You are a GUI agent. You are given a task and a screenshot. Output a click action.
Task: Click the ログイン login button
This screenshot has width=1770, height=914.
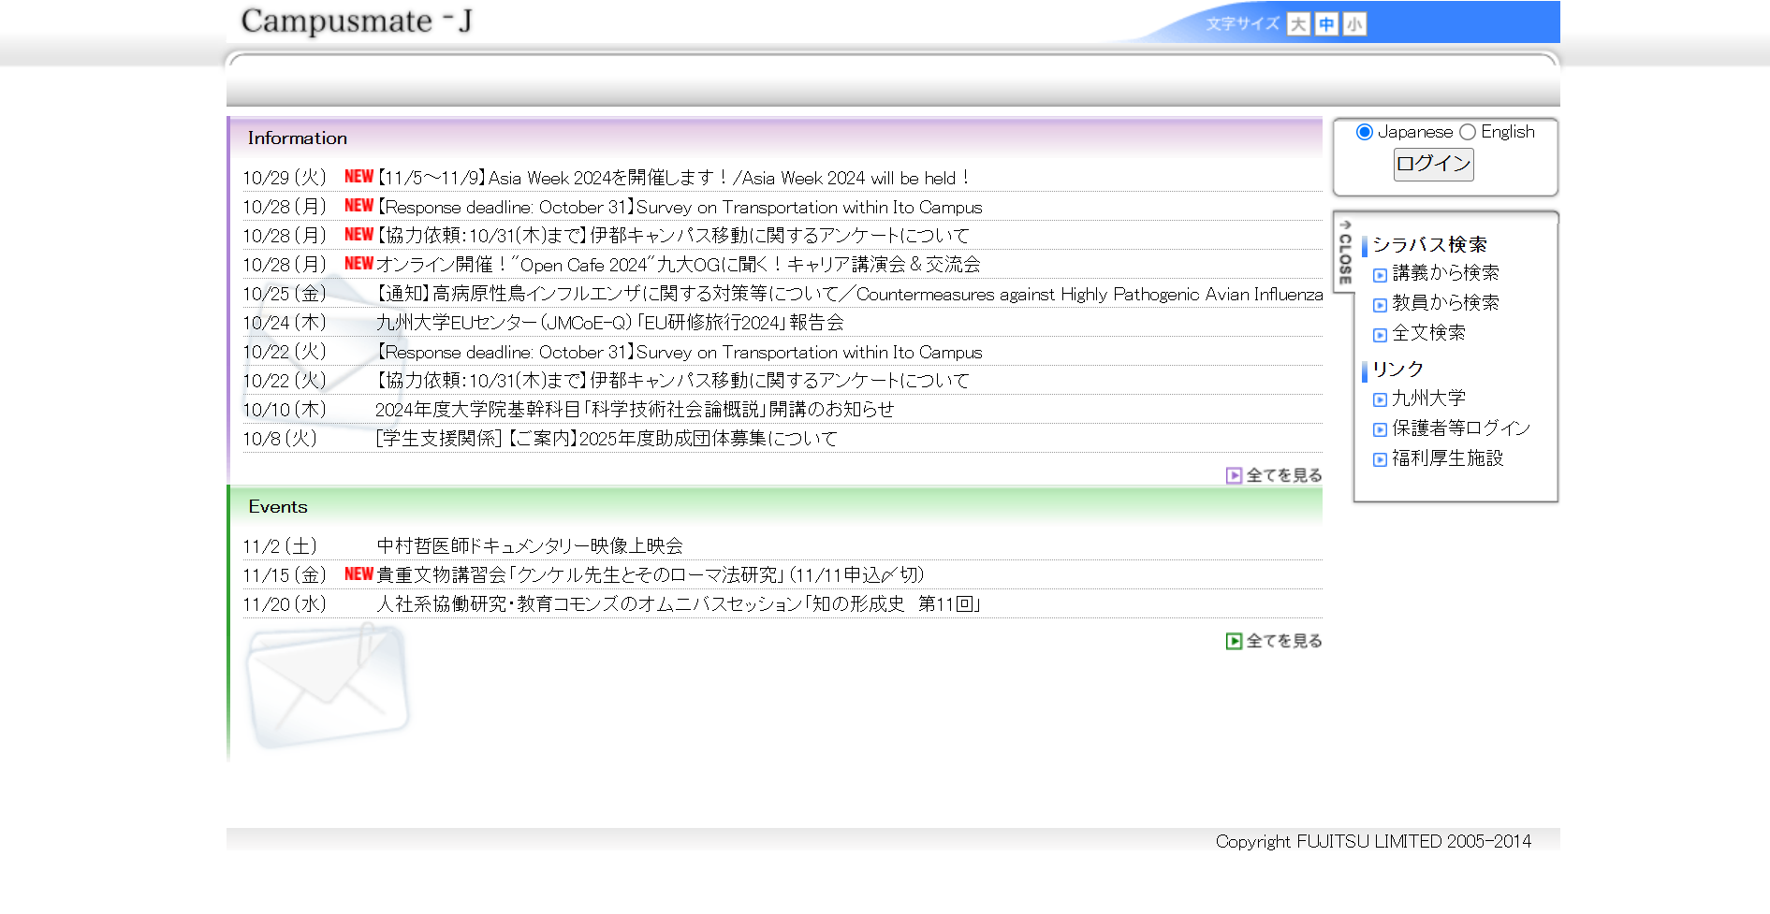pyautogui.click(x=1433, y=164)
